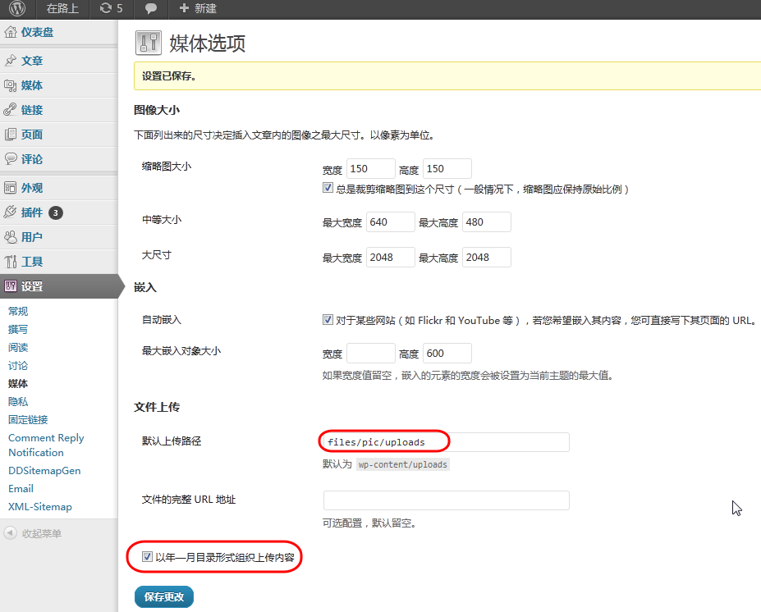Click the 保存更改 save changes button
Viewport: 761px width, 612px height.
[x=164, y=596]
